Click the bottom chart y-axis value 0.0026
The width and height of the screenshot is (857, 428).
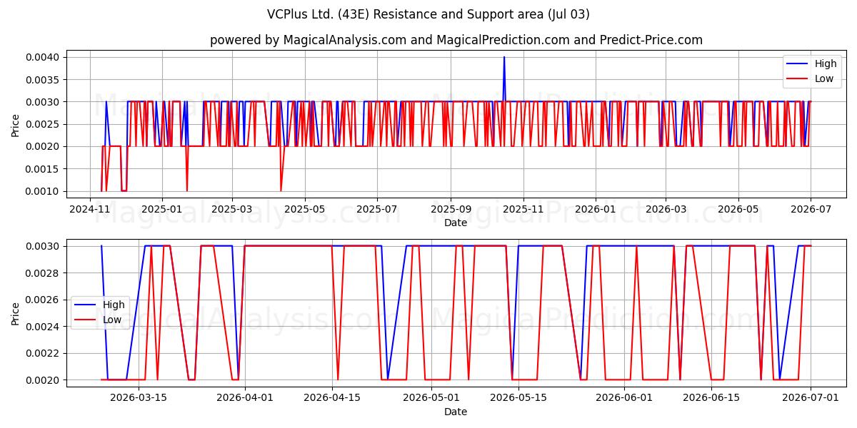[x=44, y=300]
